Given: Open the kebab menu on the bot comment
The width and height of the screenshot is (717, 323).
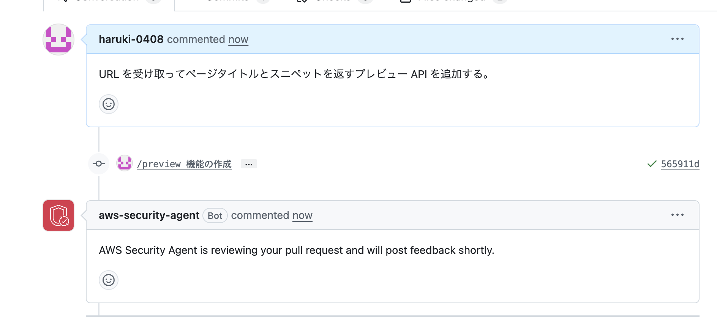Looking at the screenshot, I should pyautogui.click(x=678, y=215).
